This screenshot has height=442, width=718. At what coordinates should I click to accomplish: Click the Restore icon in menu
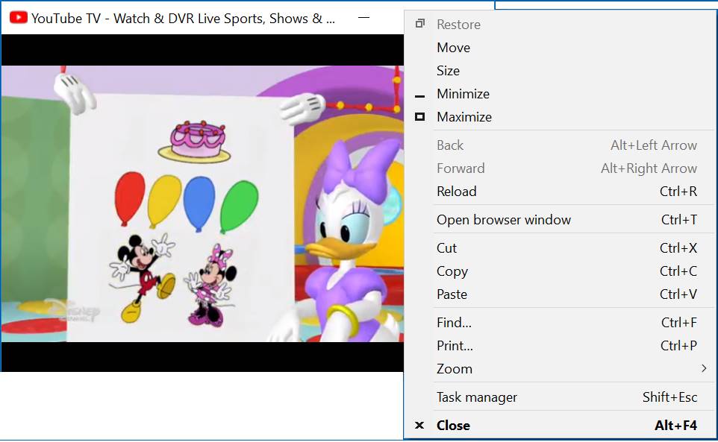420,24
